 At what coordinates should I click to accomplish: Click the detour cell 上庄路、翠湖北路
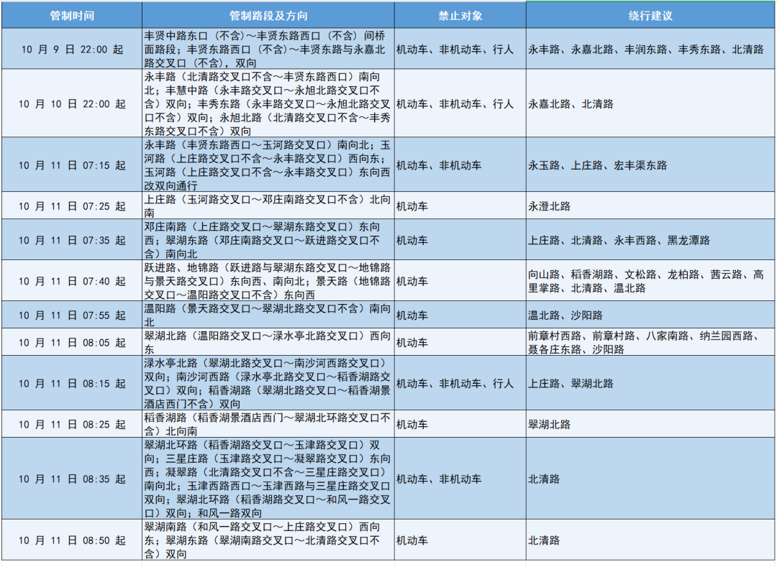tap(650, 383)
